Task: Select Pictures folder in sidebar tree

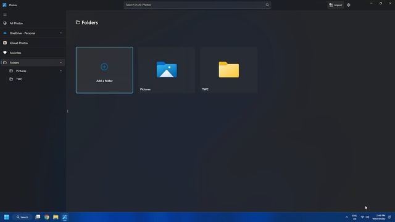Action: (x=36, y=71)
